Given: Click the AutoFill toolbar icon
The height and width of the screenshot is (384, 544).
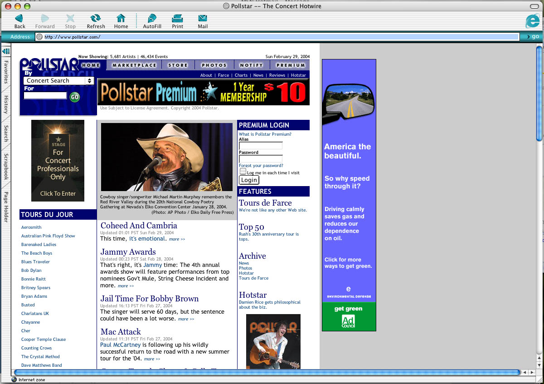Looking at the screenshot, I should (152, 18).
